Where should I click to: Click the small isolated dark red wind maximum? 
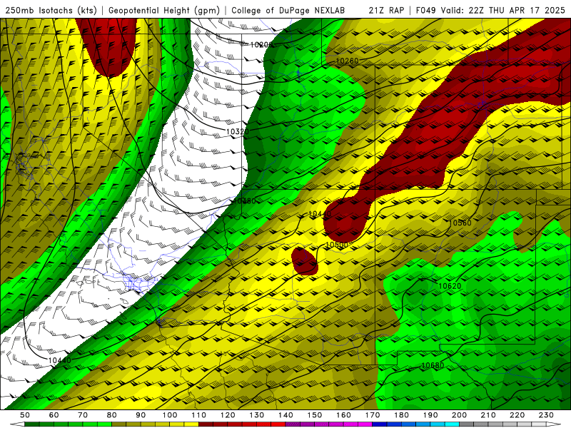tap(305, 261)
